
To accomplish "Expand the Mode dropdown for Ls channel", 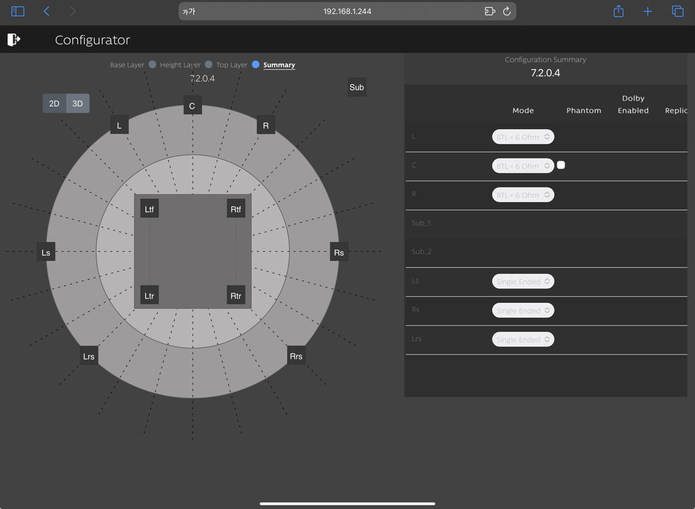I will (523, 281).
